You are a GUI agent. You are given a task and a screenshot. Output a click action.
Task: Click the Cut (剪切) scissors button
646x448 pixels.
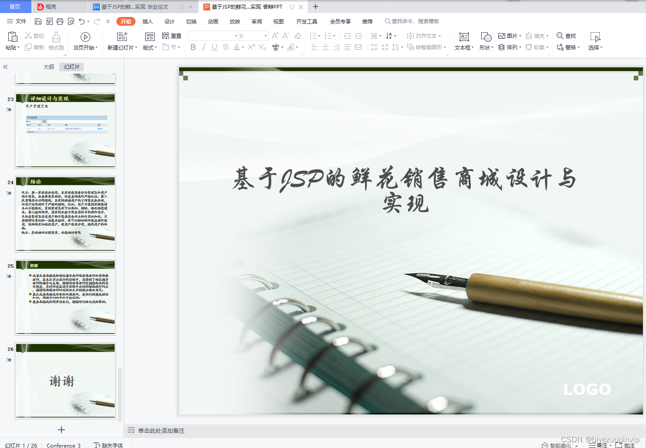click(34, 36)
